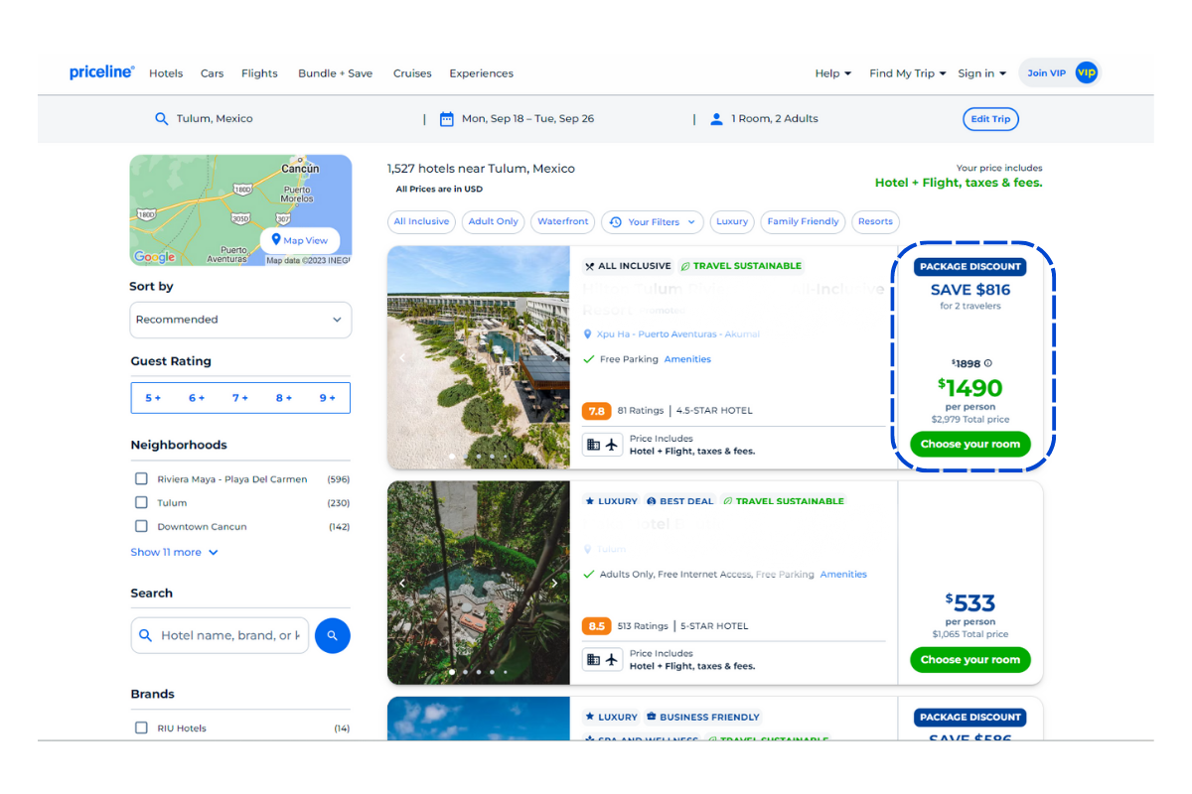Click the Map View button on map
The height and width of the screenshot is (794, 1192).
[x=300, y=240]
